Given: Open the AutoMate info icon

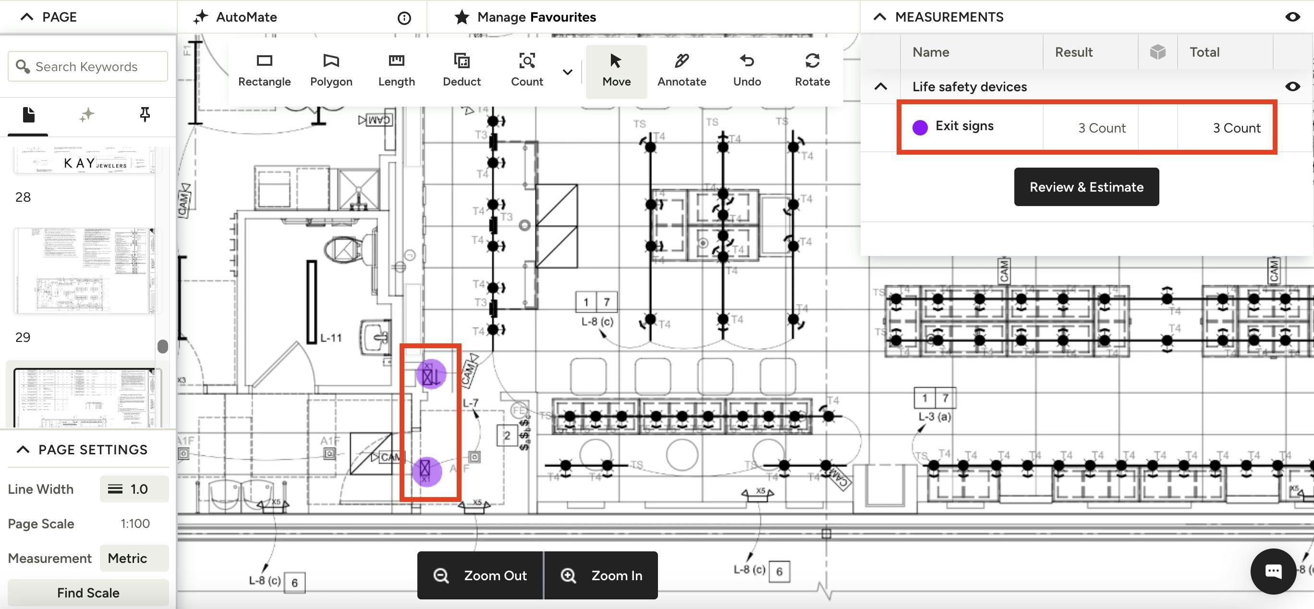Looking at the screenshot, I should (404, 18).
